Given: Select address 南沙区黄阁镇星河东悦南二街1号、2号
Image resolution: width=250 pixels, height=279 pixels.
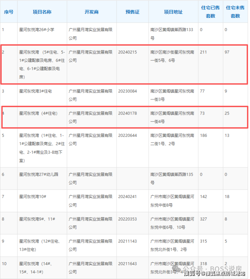Looking at the screenshot, I should tap(172, 139).
